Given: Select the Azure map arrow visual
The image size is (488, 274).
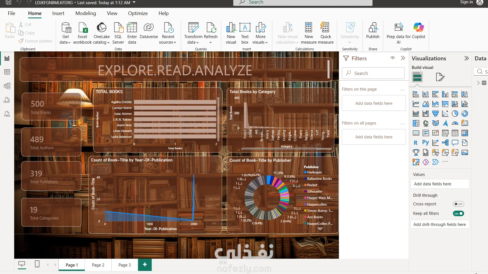Looking at the screenshot, I should pyautogui.click(x=445, y=123).
